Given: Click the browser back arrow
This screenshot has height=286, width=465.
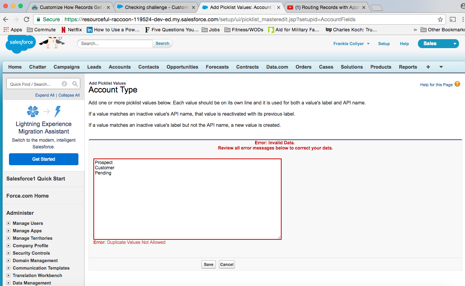Looking at the screenshot, I should 6,19.
